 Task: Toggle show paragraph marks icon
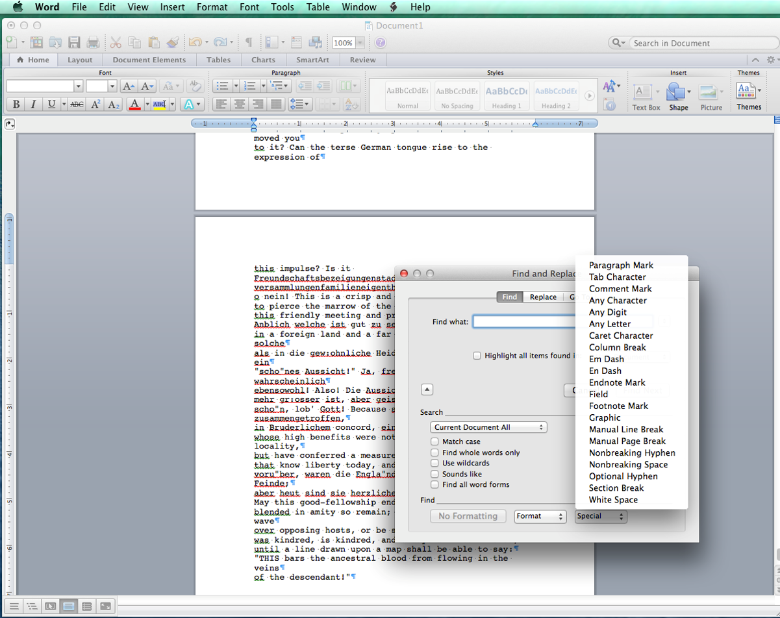pos(249,43)
